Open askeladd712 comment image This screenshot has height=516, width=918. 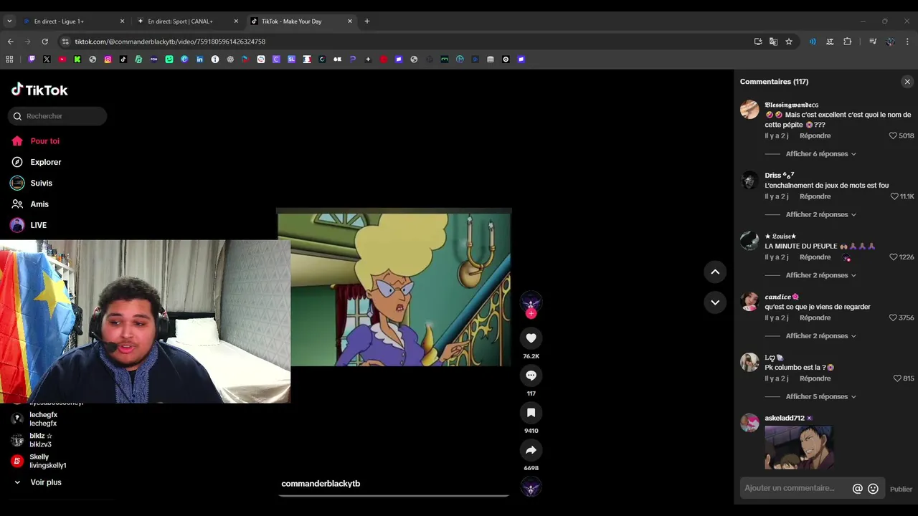798,448
